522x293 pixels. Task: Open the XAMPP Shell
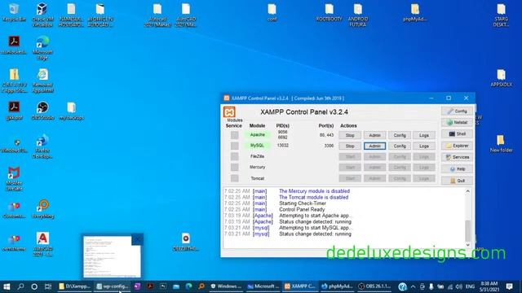point(457,133)
